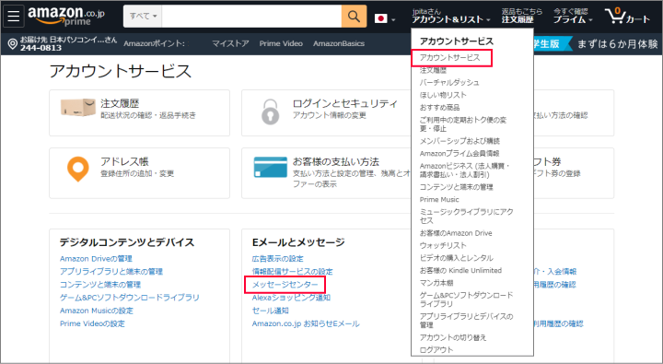Open 広告表示の設定 link
The height and width of the screenshot is (364, 663).
(x=278, y=259)
